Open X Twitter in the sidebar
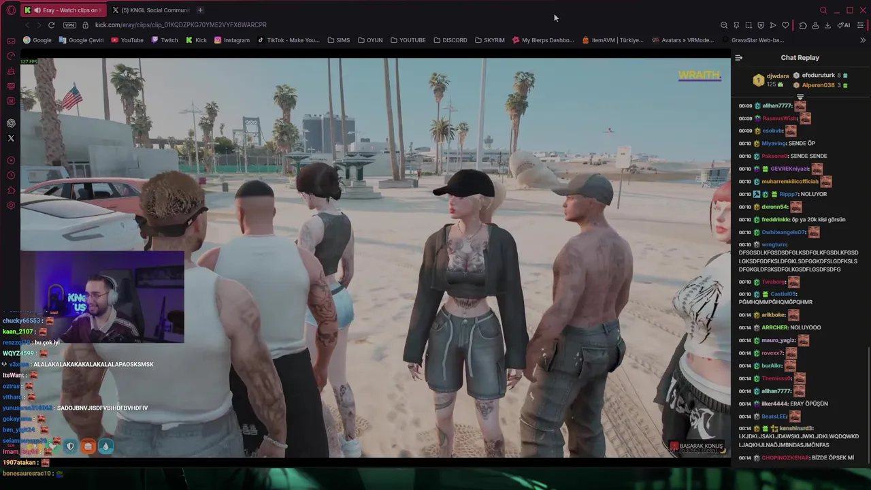The width and height of the screenshot is (871, 490). pyautogui.click(x=11, y=138)
